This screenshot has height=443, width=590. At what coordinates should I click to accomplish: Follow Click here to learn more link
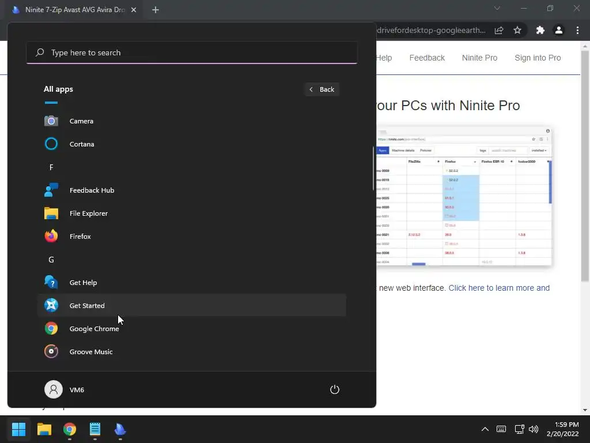coord(499,288)
